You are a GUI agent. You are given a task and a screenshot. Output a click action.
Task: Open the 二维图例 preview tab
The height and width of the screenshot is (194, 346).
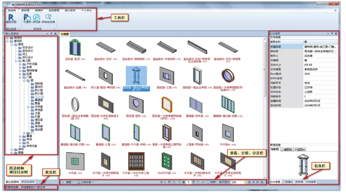[287, 149]
